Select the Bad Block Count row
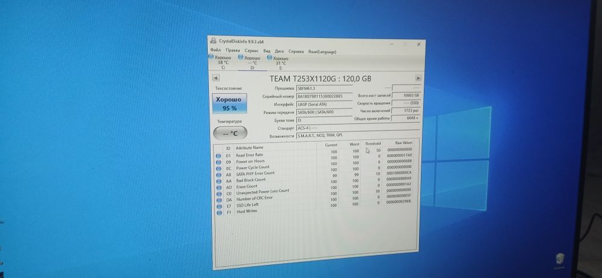 pyautogui.click(x=314, y=177)
